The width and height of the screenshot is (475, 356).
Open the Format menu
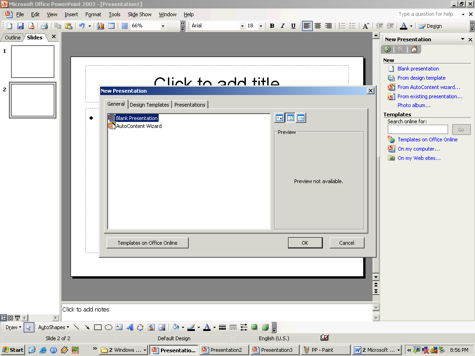point(93,14)
